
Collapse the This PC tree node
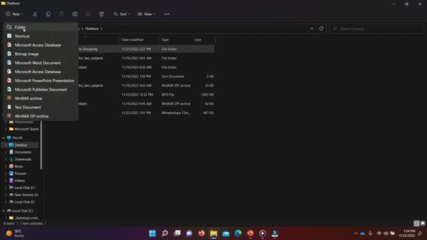pos(3,138)
